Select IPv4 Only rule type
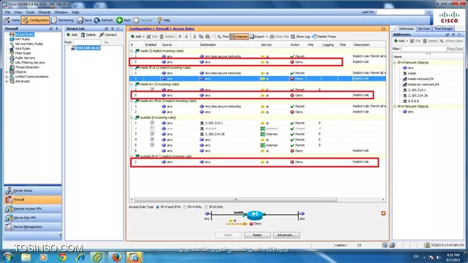The width and height of the screenshot is (468, 263). pyautogui.click(x=185, y=207)
